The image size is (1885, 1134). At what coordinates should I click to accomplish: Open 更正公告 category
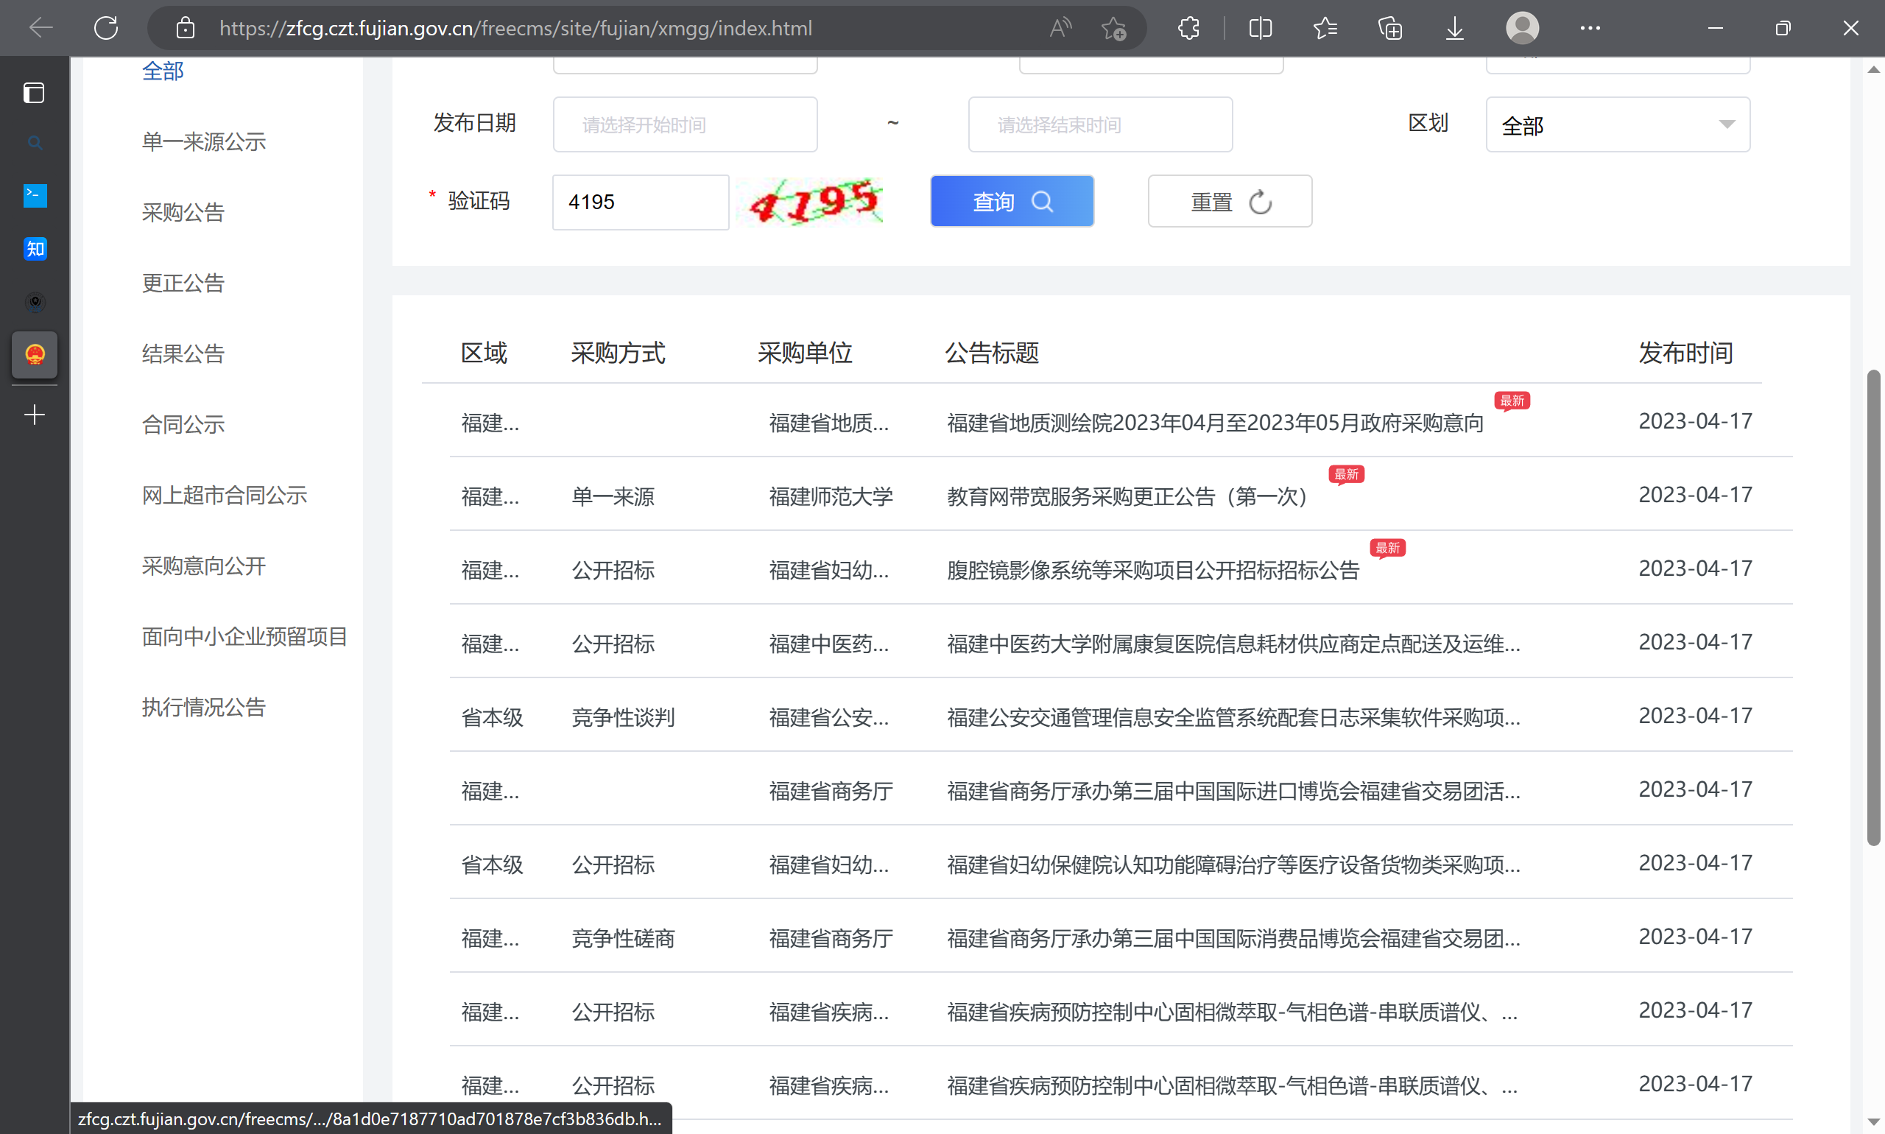(x=183, y=283)
